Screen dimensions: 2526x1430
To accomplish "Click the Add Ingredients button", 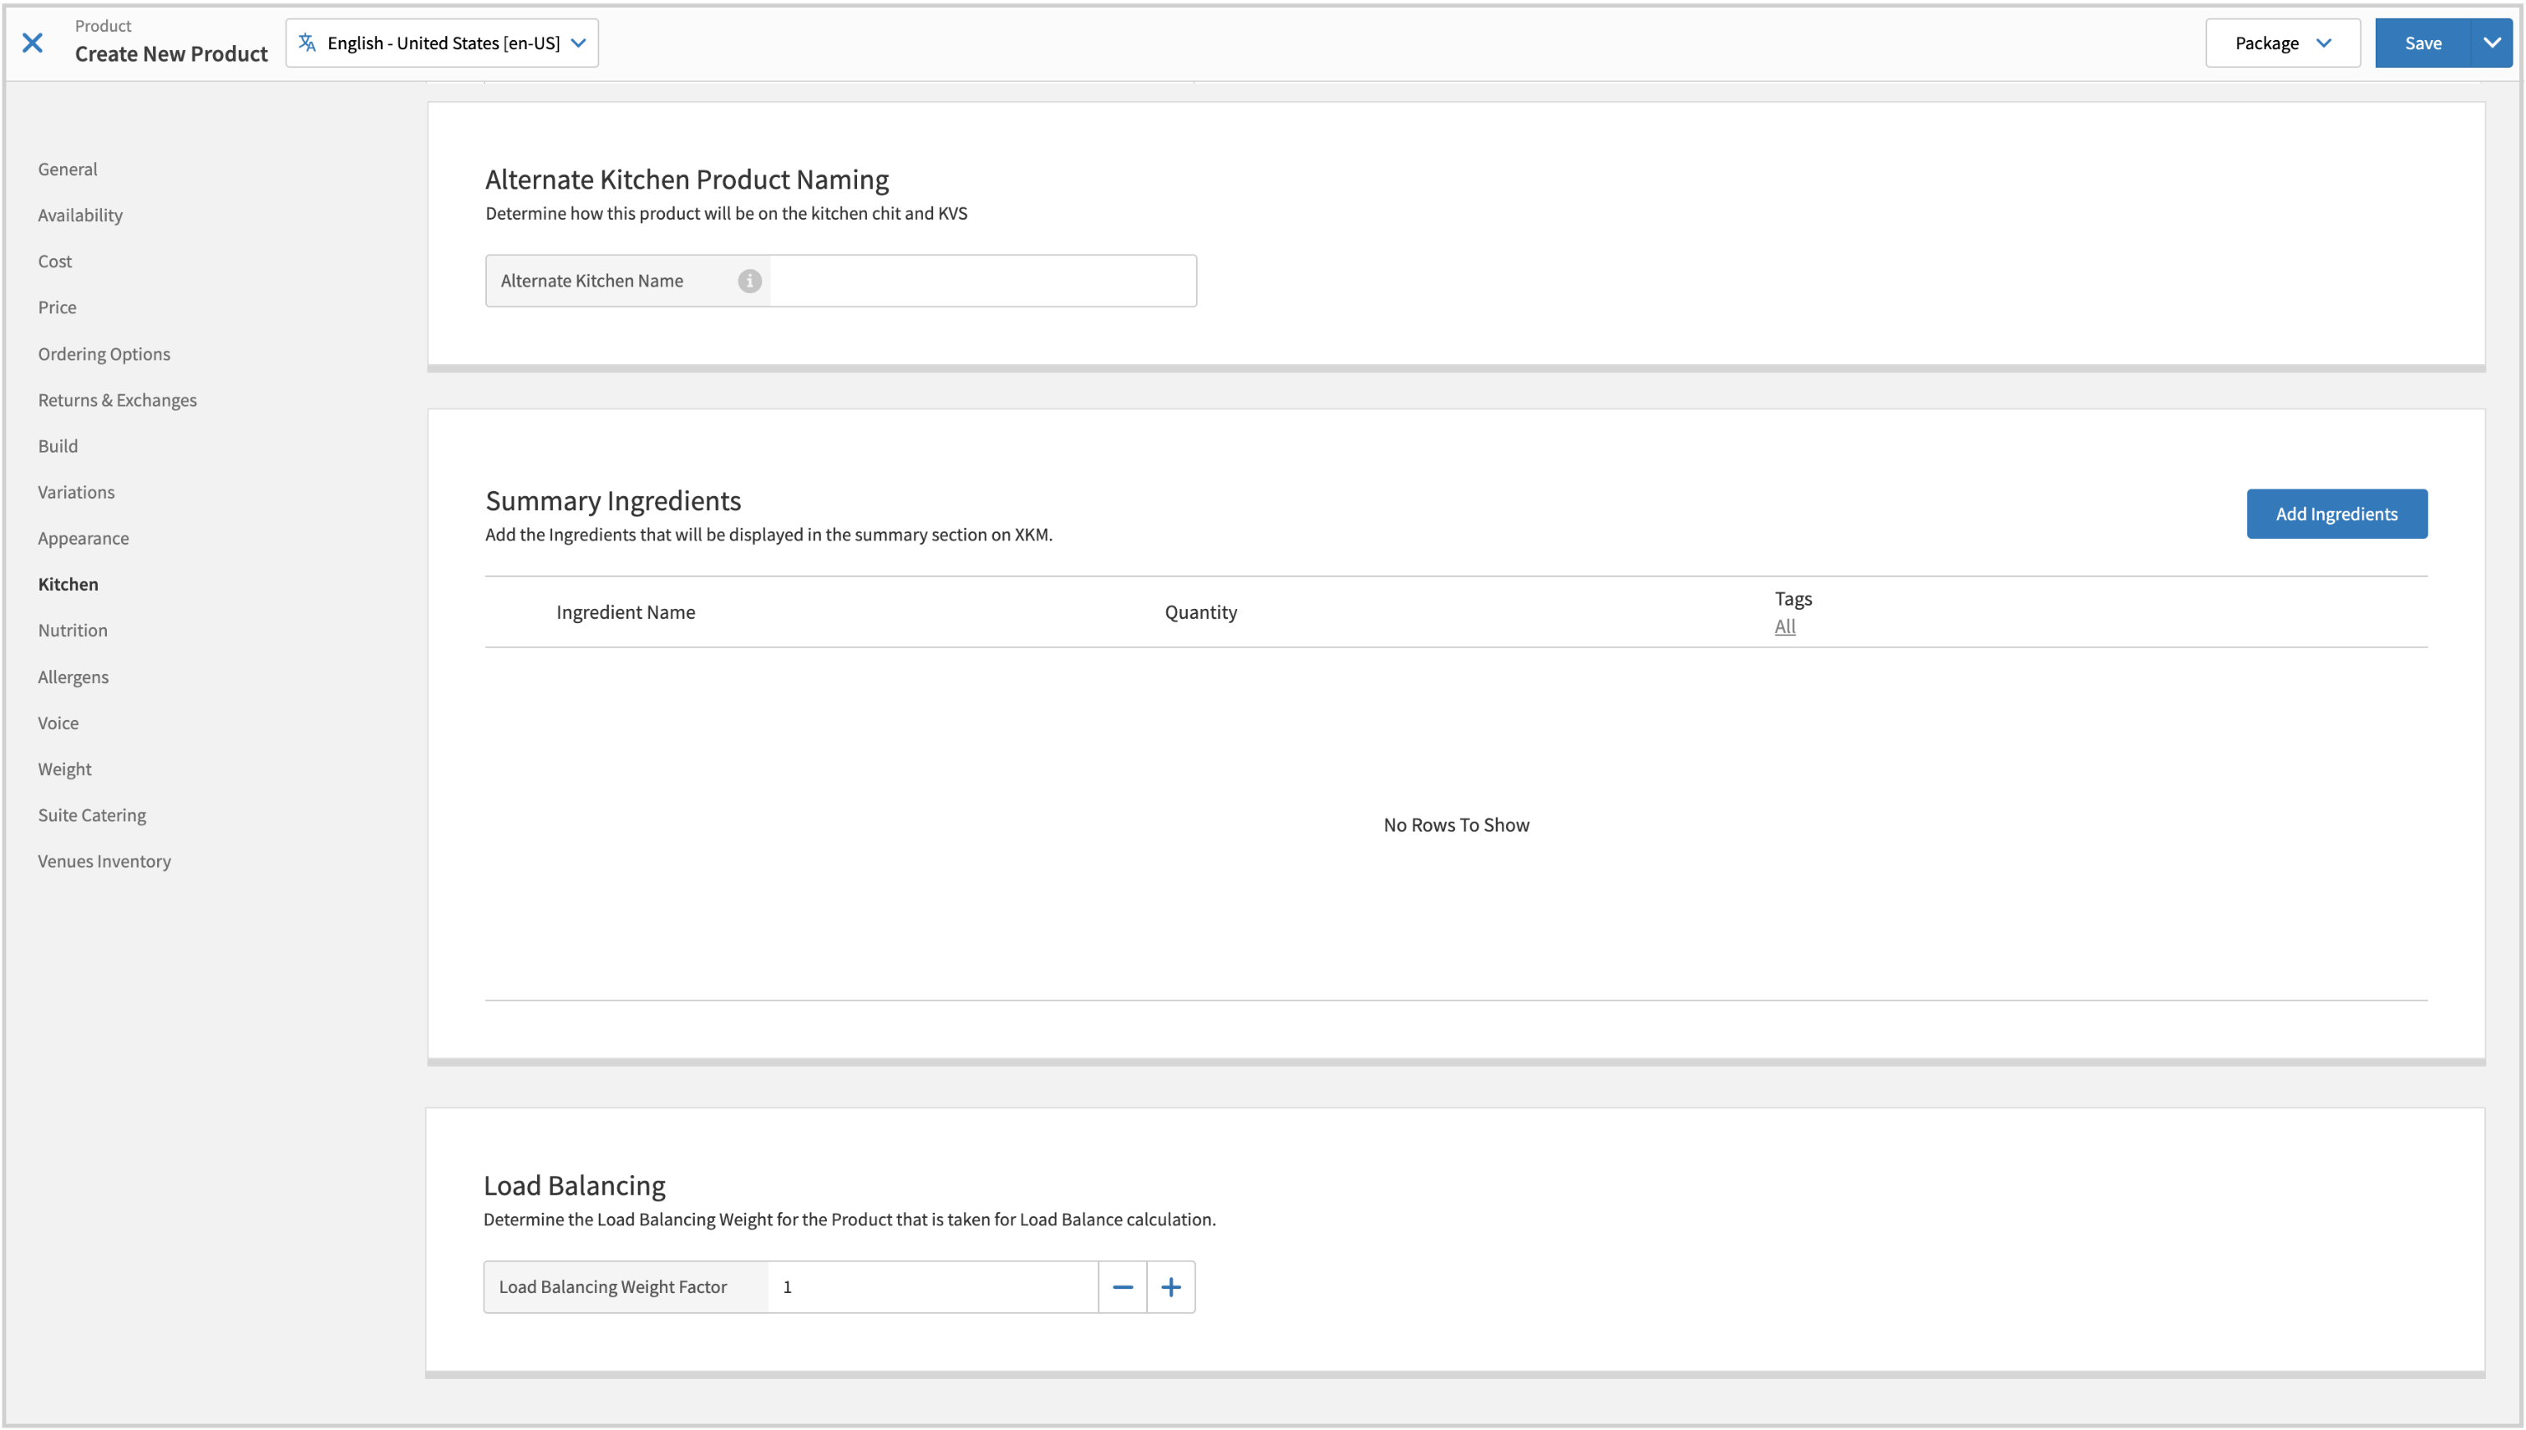I will click(2336, 513).
